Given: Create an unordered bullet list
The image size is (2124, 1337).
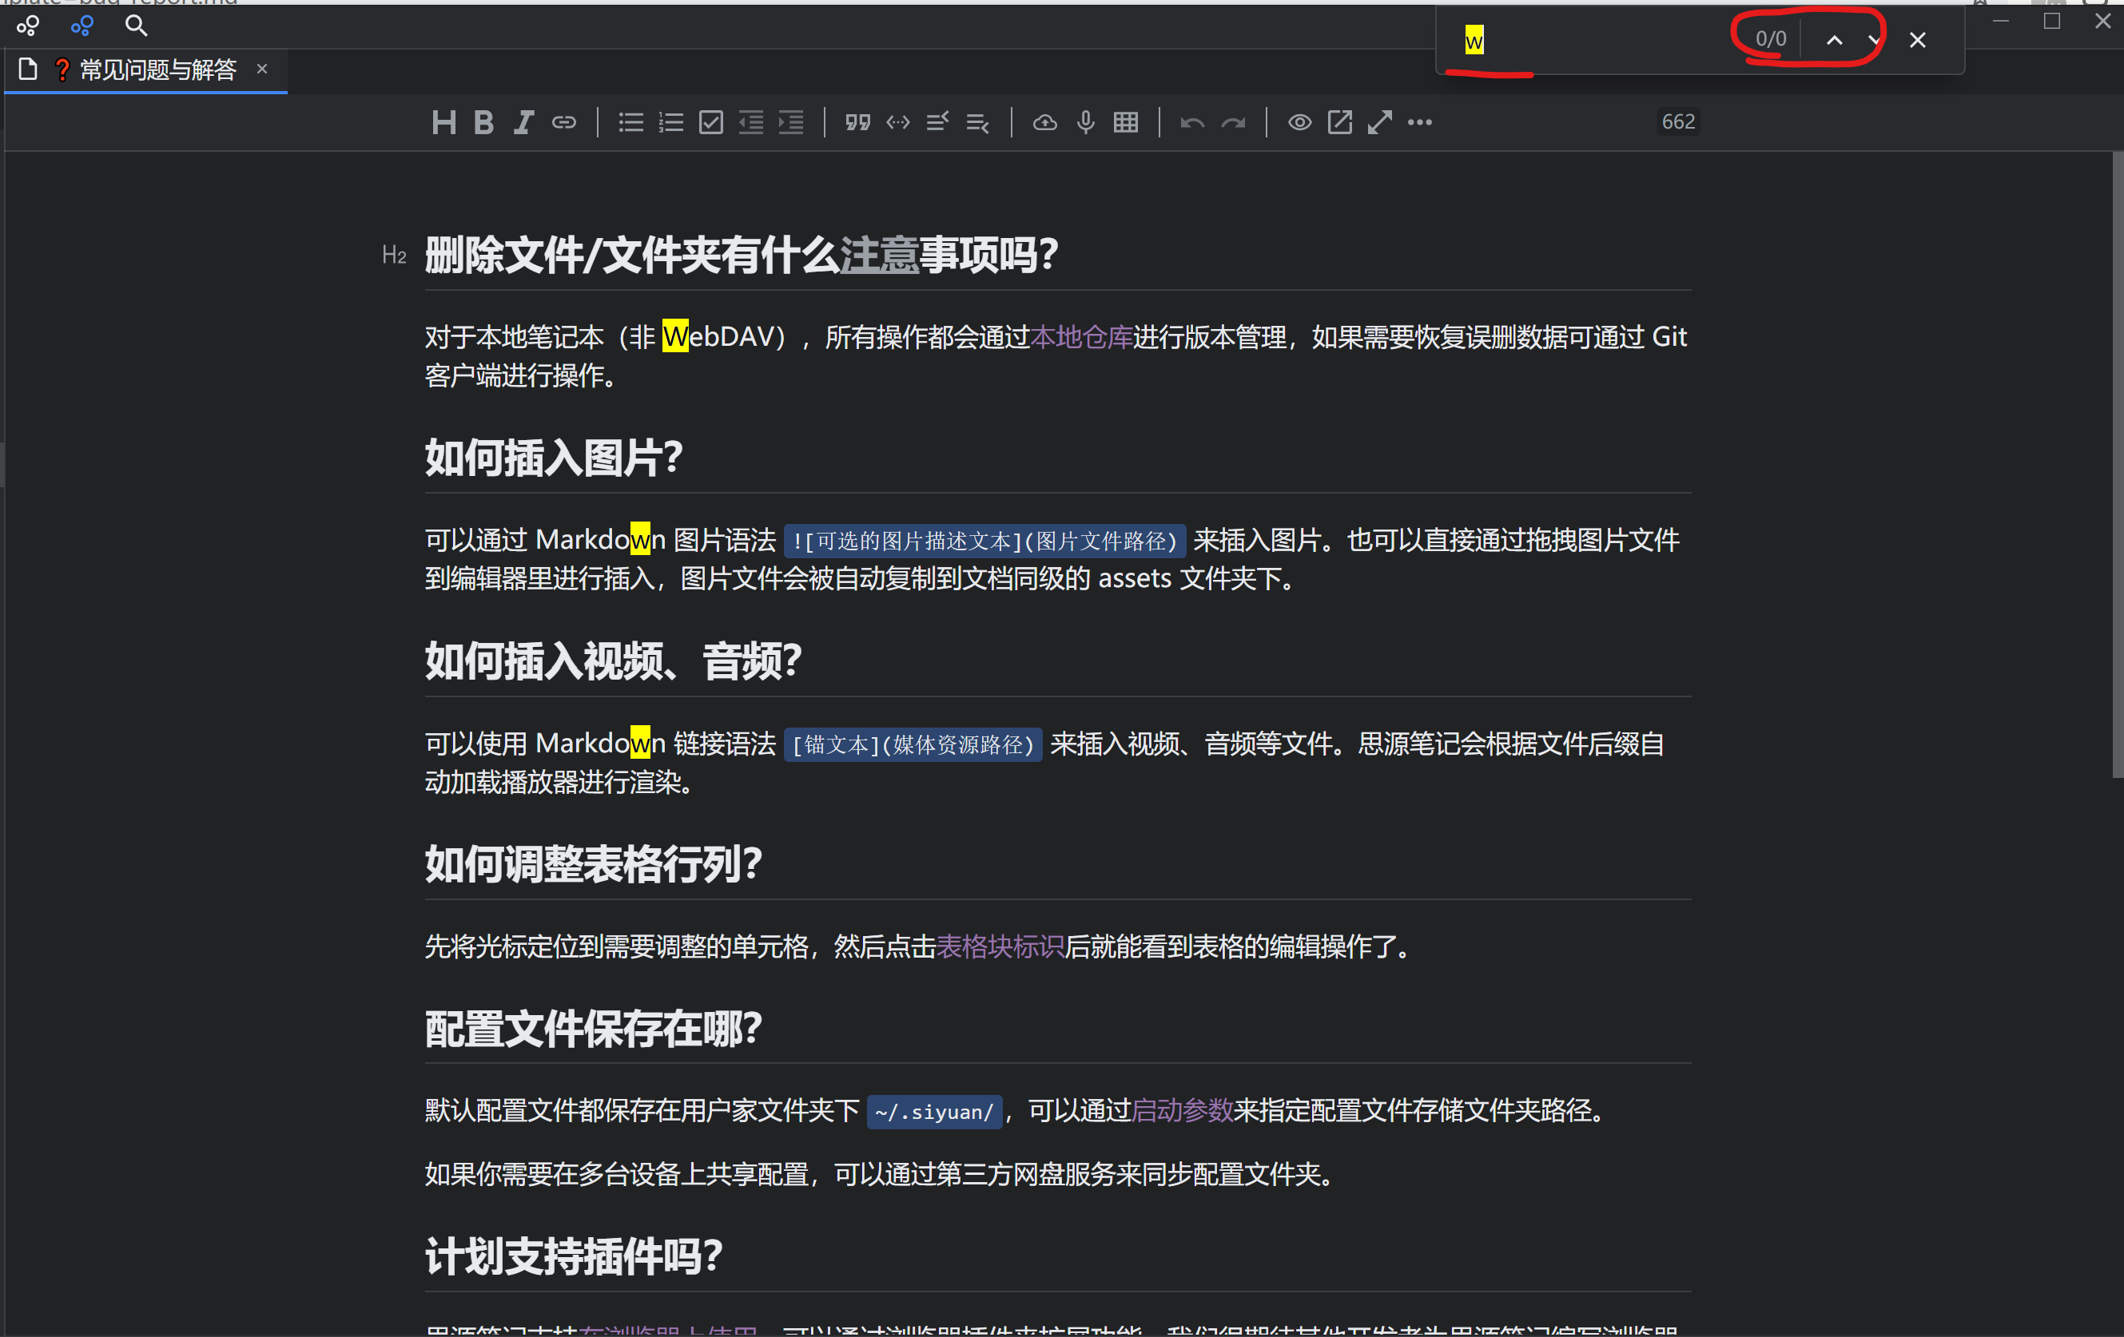Looking at the screenshot, I should pos(630,122).
